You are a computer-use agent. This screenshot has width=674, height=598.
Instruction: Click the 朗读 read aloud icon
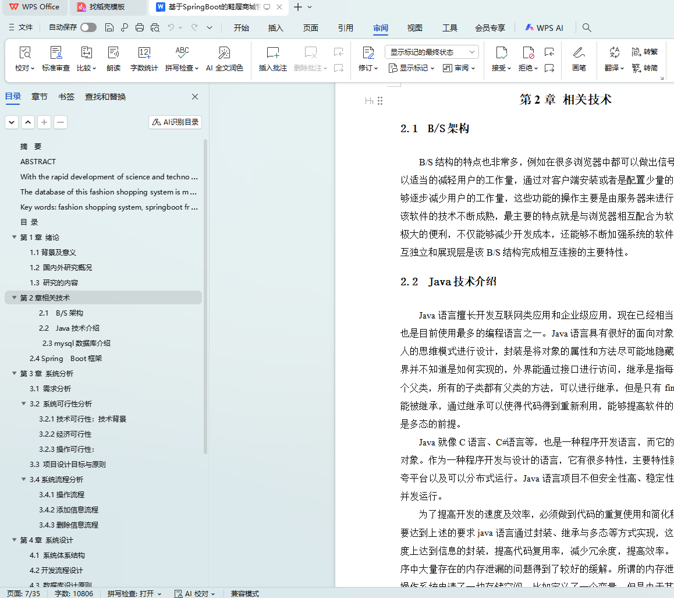coord(113,54)
